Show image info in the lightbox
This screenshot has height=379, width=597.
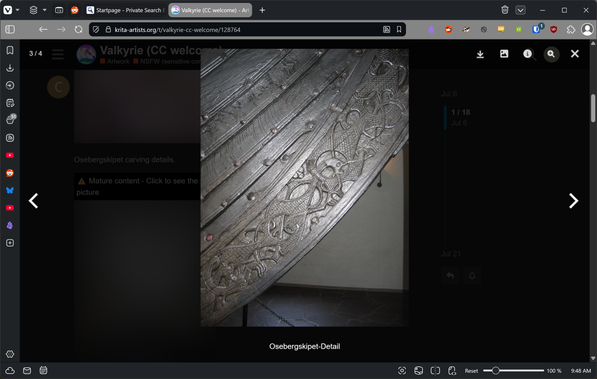[528, 54]
